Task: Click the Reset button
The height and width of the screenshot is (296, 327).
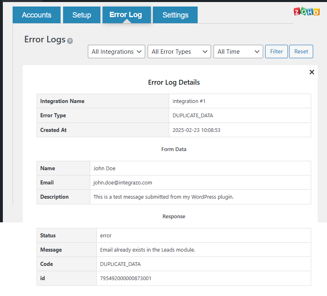Action: coord(301,52)
